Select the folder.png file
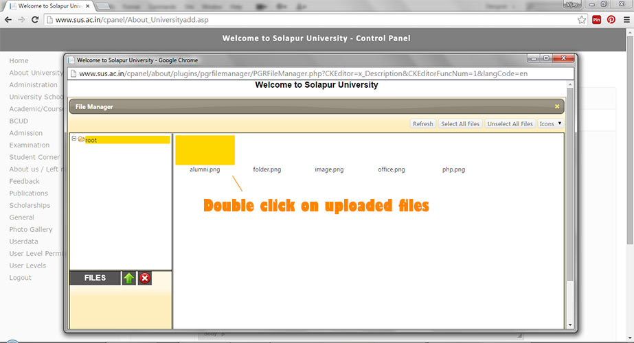 coord(267,169)
